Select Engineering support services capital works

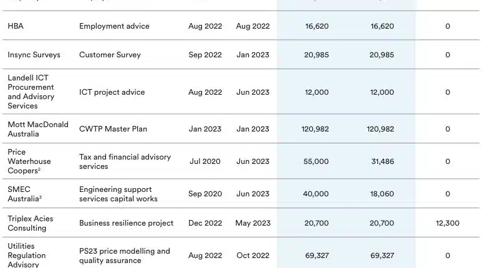[x=118, y=194]
